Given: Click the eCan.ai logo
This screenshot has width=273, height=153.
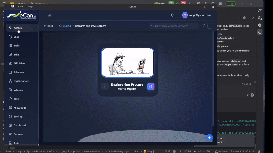Looking at the screenshot, I should point(22,15).
